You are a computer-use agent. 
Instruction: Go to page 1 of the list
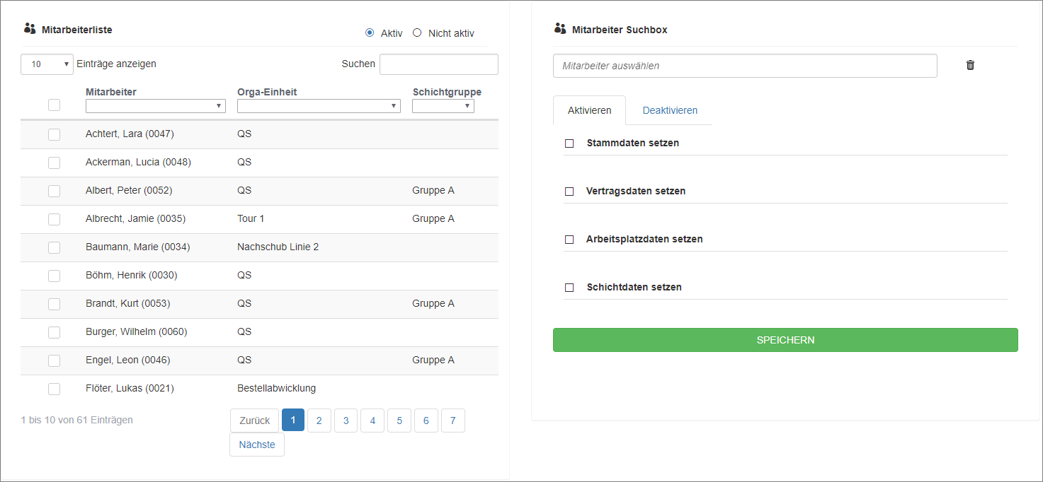pos(293,420)
